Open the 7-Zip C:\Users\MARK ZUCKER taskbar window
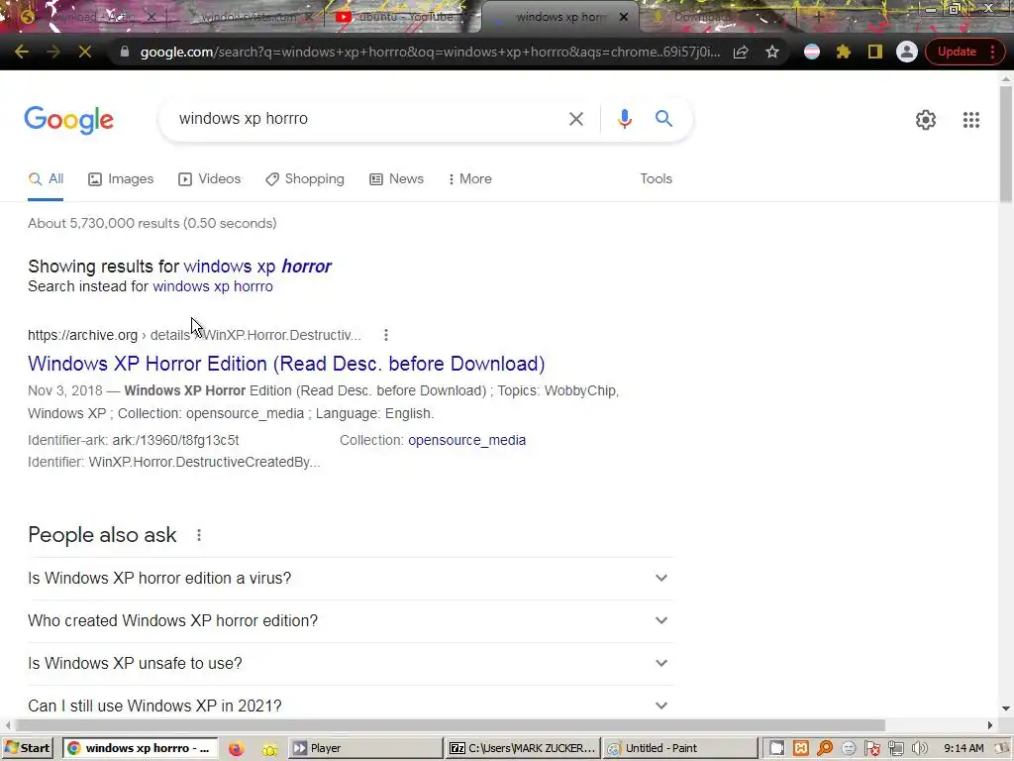 coord(523,748)
